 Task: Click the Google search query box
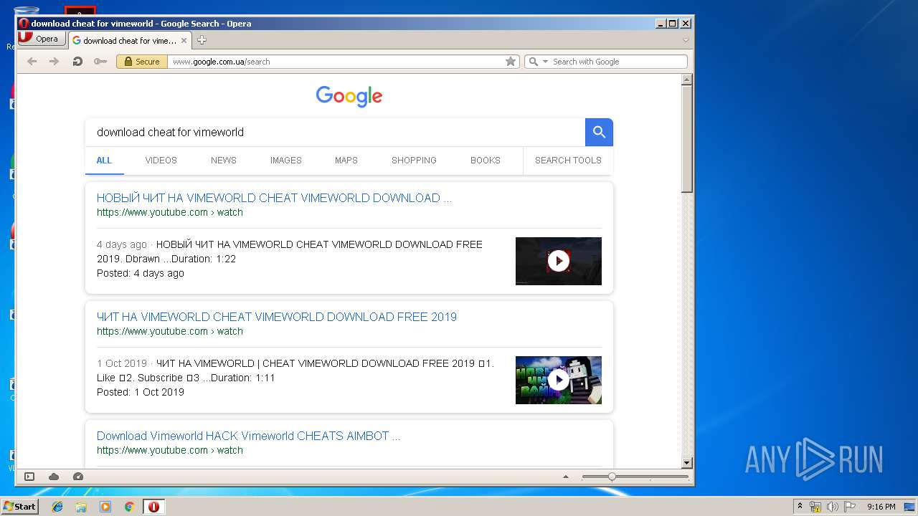[335, 132]
